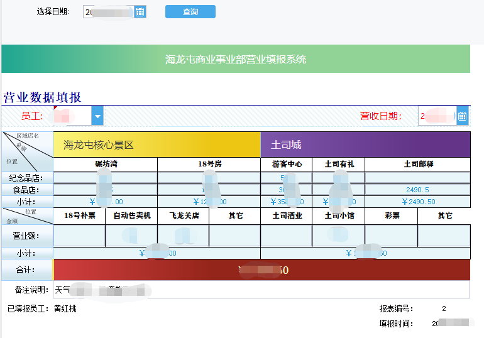Click the 纪念品店 row label
The width and height of the screenshot is (484, 338).
tap(26, 178)
